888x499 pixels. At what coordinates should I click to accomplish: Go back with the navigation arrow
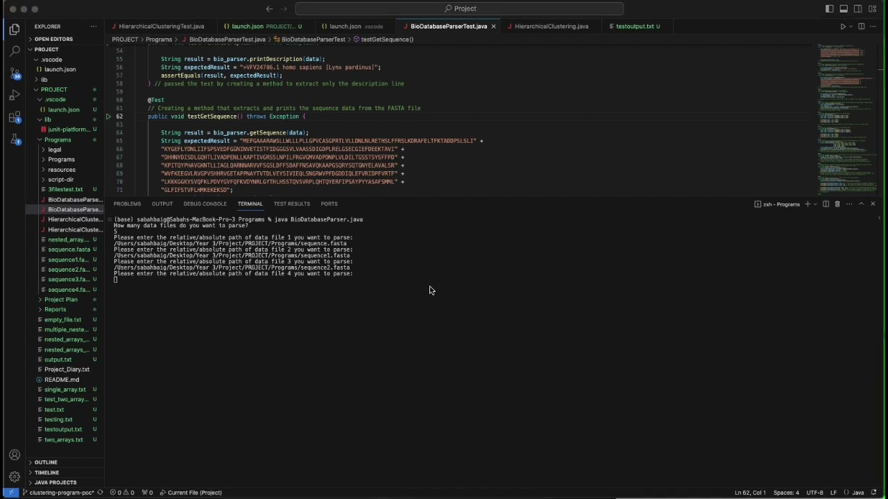pos(269,8)
